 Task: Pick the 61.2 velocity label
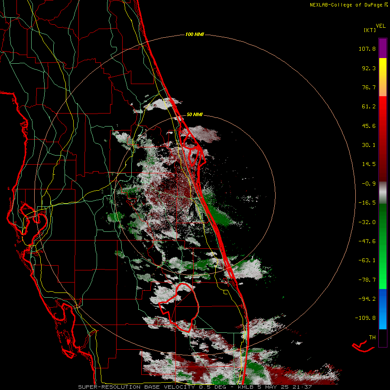coord(369,107)
